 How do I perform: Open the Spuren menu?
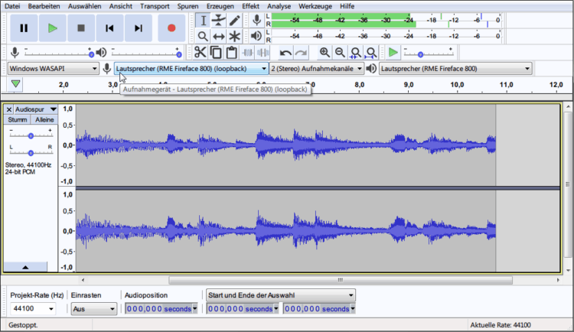click(188, 6)
